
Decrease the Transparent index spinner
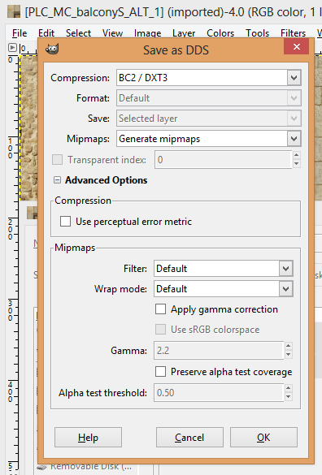297,164
